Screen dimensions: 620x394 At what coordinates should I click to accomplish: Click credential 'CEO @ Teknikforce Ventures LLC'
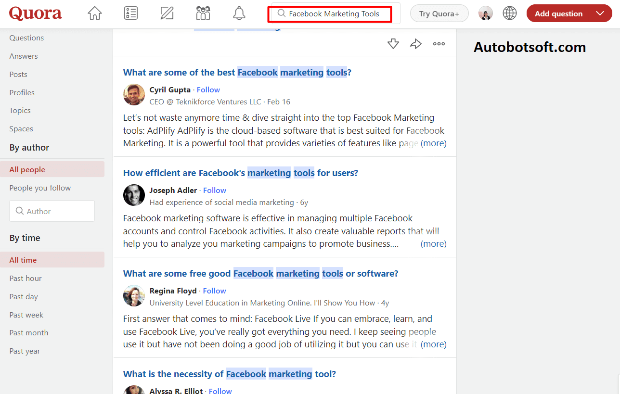pyautogui.click(x=206, y=102)
